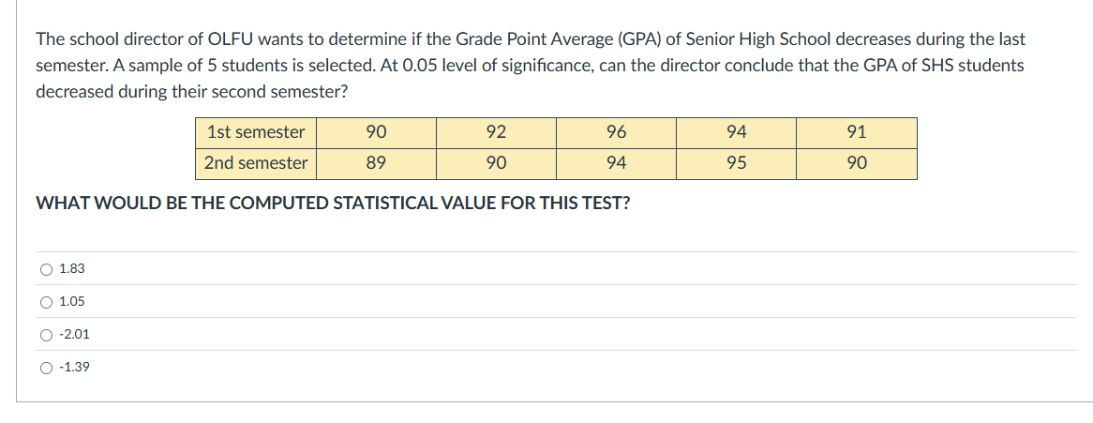The width and height of the screenshot is (1093, 423).
Task: Select the 1st semester cell with 94
Action: tap(736, 132)
